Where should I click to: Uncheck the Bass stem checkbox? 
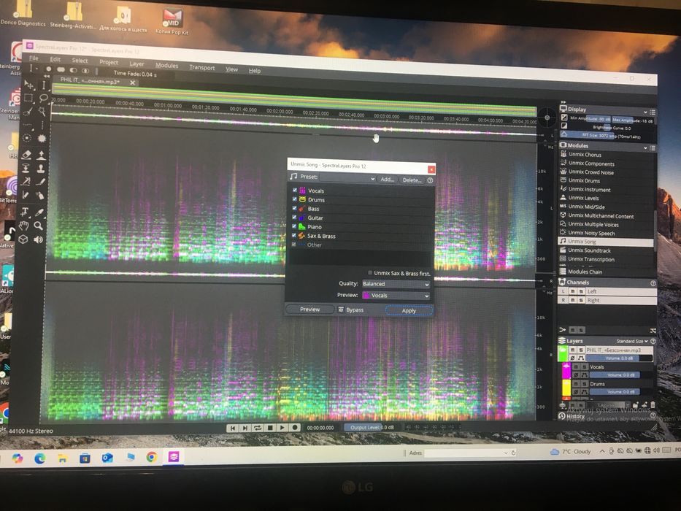(294, 208)
